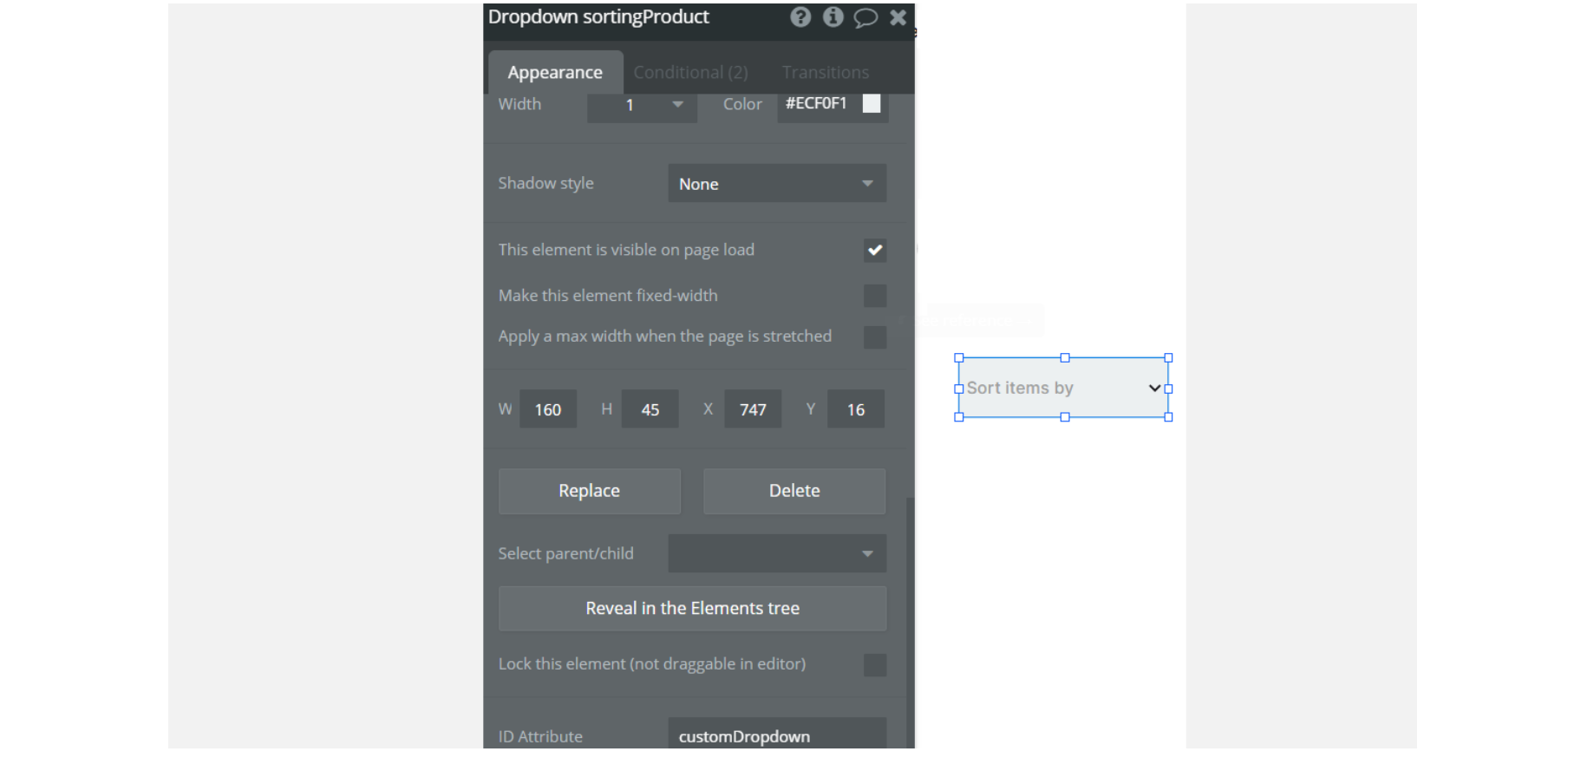Open the comments speech bubble icon
Viewport: 1587px width, 758px height.
point(865,18)
